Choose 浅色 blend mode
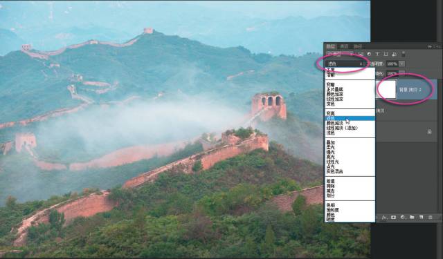Viewport: 443px width, 259px height. (x=350, y=133)
